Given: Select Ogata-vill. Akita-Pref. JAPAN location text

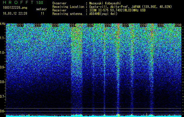Looking at the screenshot, I should tap(130, 7).
